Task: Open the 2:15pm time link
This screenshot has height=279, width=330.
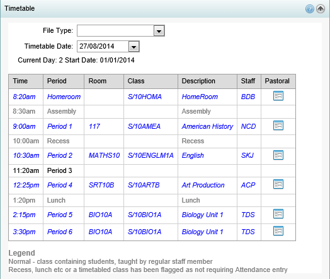Action: tap(24, 215)
